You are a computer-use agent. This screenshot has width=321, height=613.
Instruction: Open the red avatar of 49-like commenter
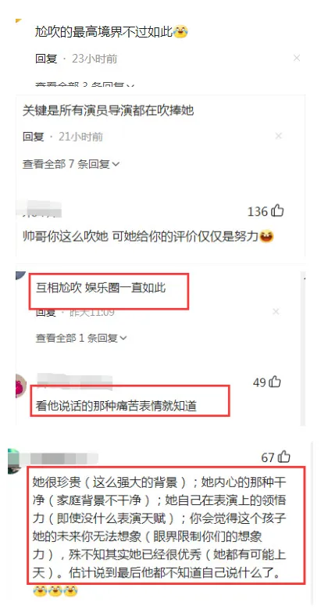pos(20,386)
